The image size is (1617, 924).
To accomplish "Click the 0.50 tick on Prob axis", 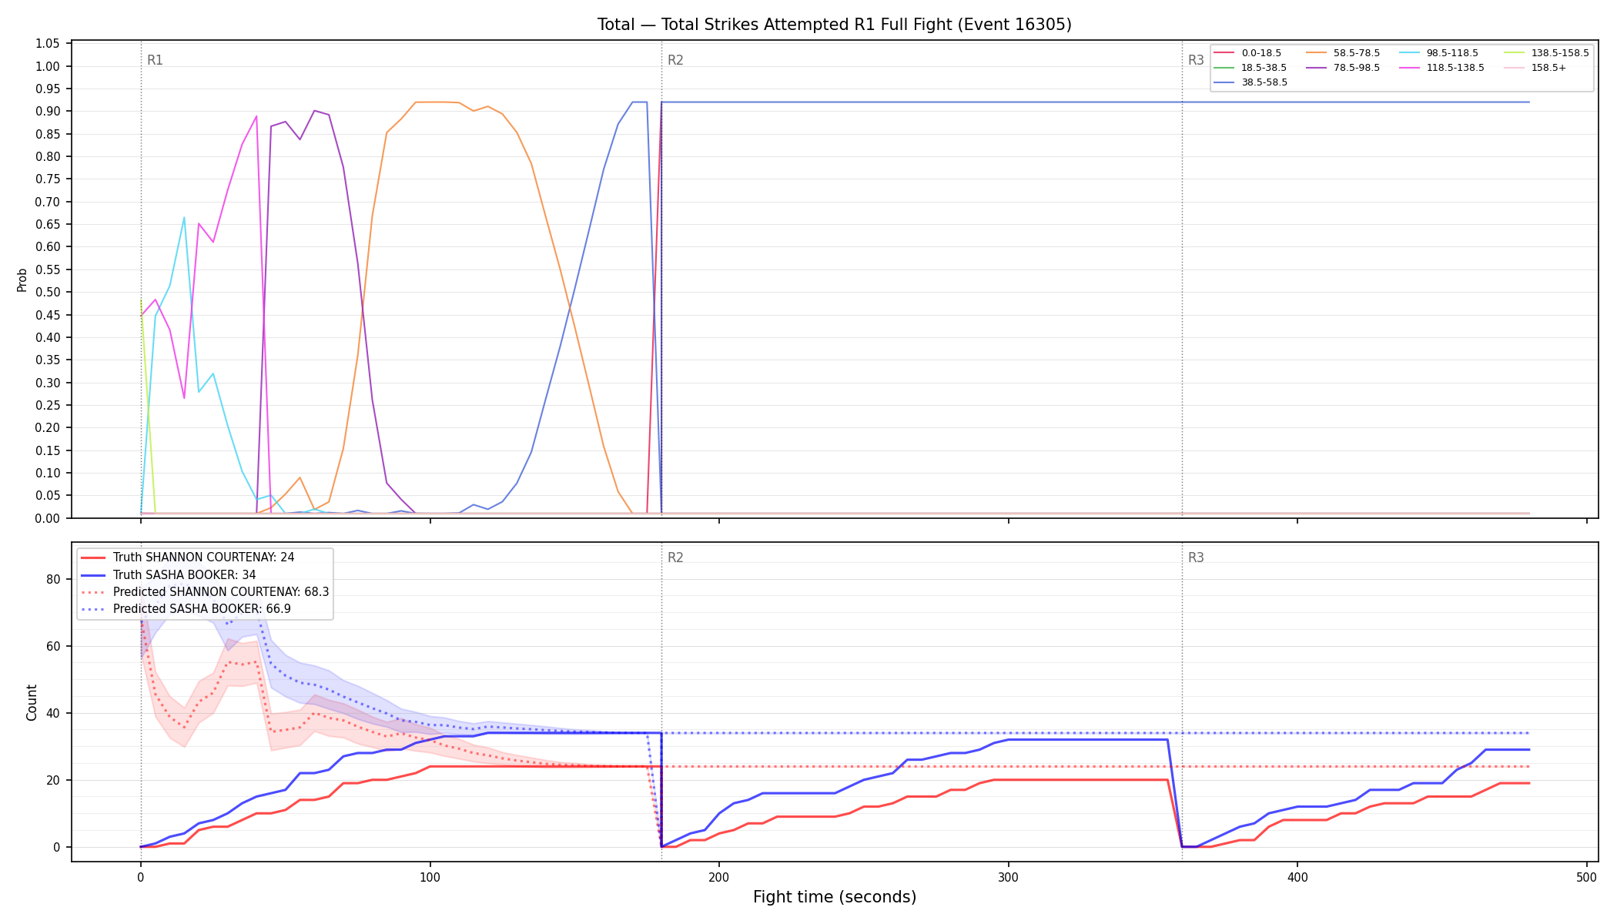I will (x=48, y=292).
